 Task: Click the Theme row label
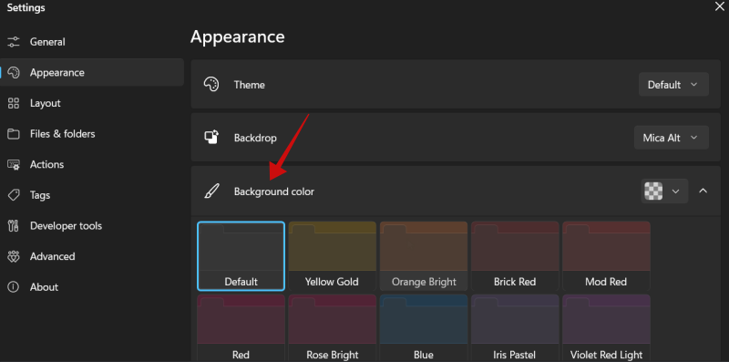coord(249,85)
